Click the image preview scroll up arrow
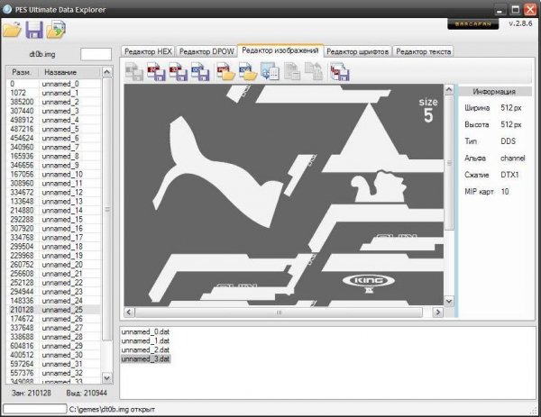Image resolution: width=541 pixels, height=417 pixels. tap(449, 89)
